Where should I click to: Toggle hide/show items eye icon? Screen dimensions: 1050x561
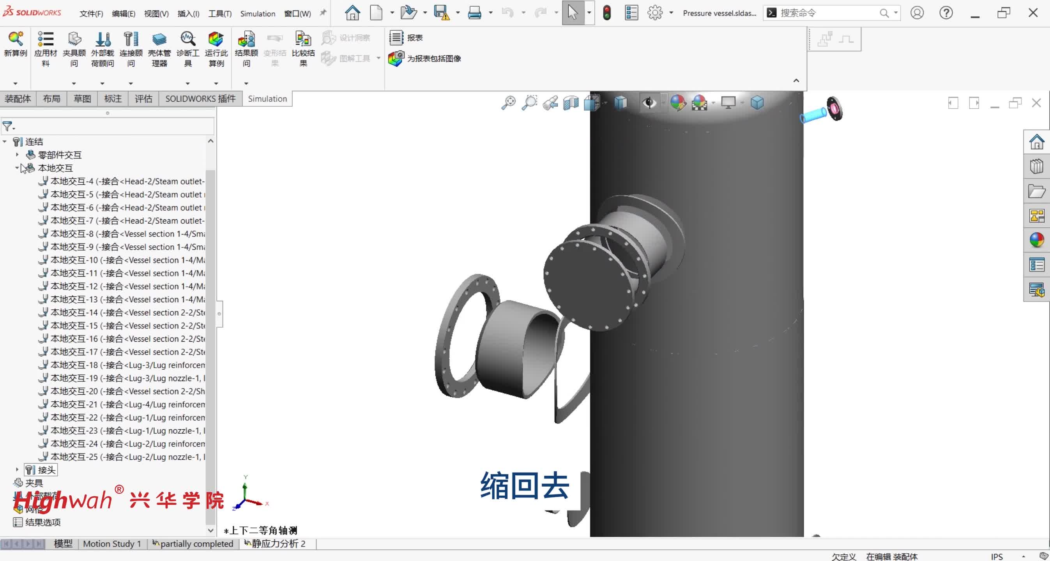(x=649, y=103)
